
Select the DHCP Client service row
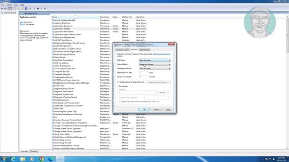click(82, 86)
